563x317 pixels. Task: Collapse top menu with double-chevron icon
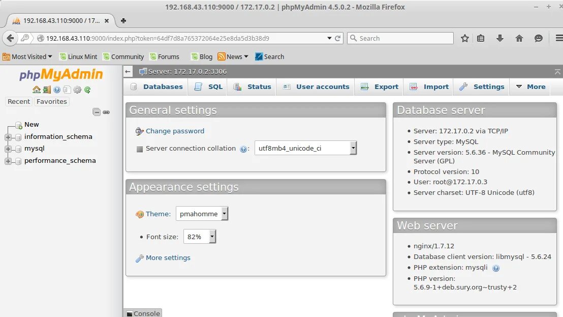[557, 72]
